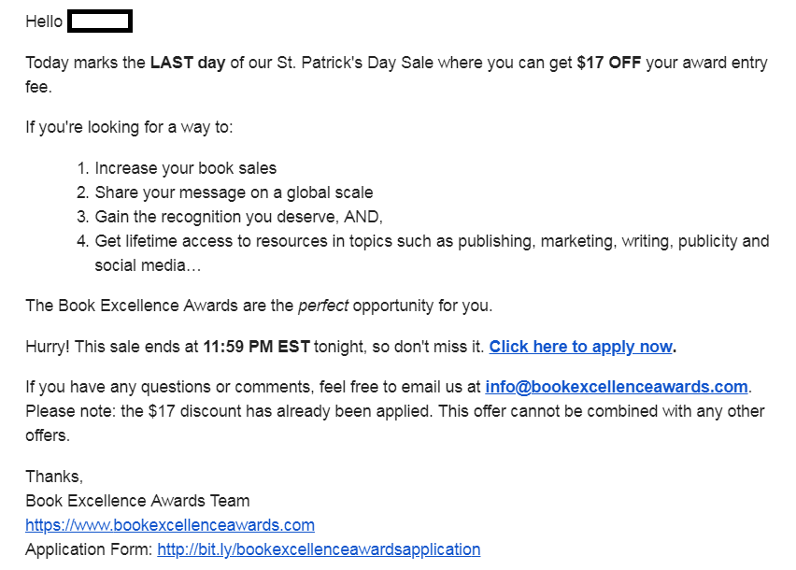
Task: Click the 'Thanks,' closing line
Action: pyautogui.click(x=54, y=477)
